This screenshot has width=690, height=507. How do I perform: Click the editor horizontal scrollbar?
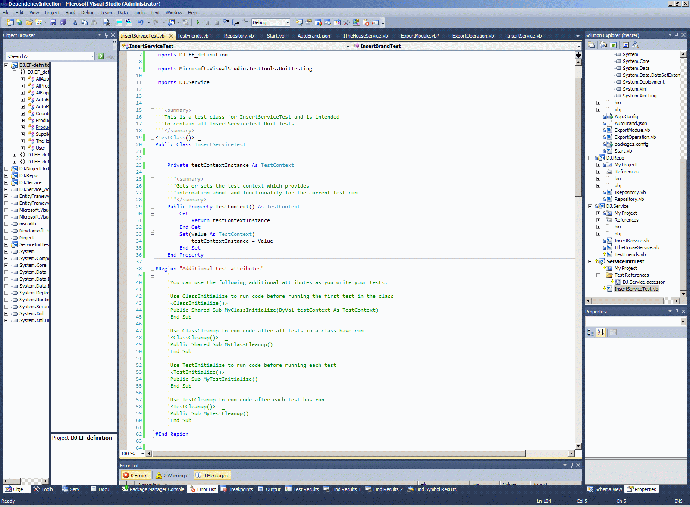point(338,454)
